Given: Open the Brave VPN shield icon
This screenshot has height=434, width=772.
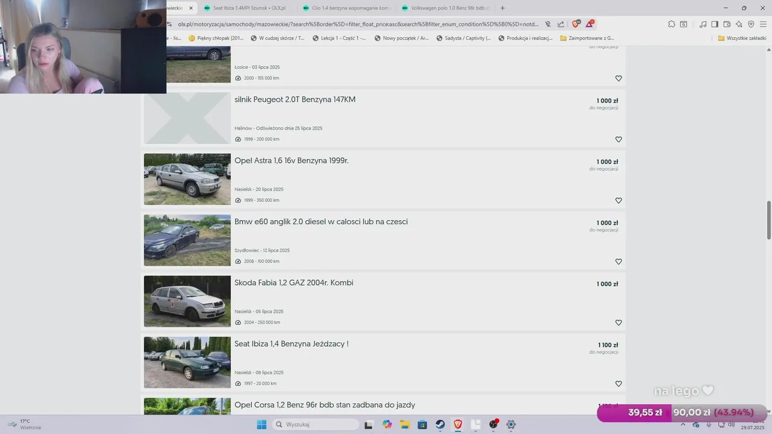Looking at the screenshot, I should [751, 24].
